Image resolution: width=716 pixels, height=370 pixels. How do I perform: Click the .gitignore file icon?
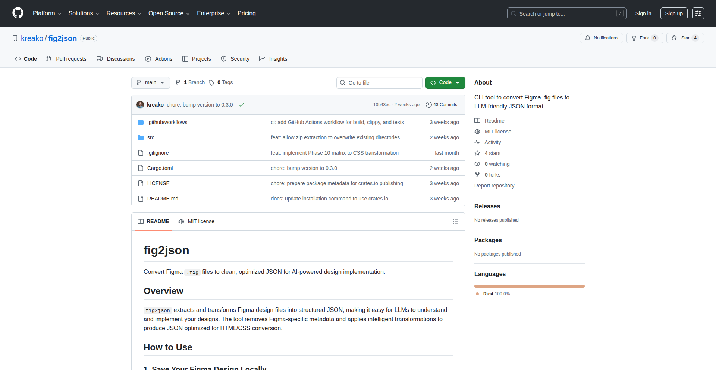point(141,153)
